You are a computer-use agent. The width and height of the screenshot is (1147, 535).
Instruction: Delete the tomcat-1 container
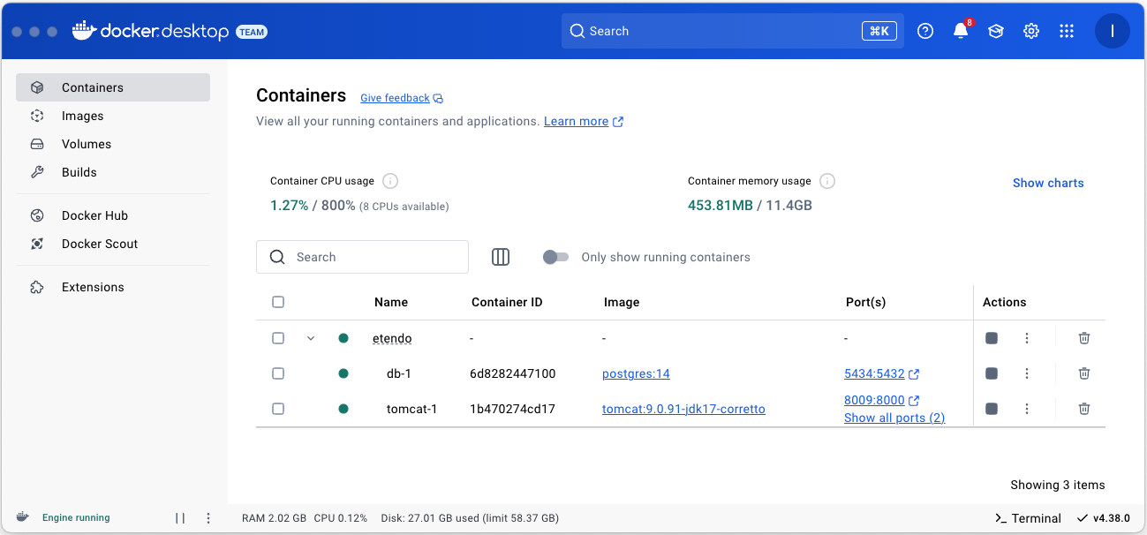(x=1084, y=409)
